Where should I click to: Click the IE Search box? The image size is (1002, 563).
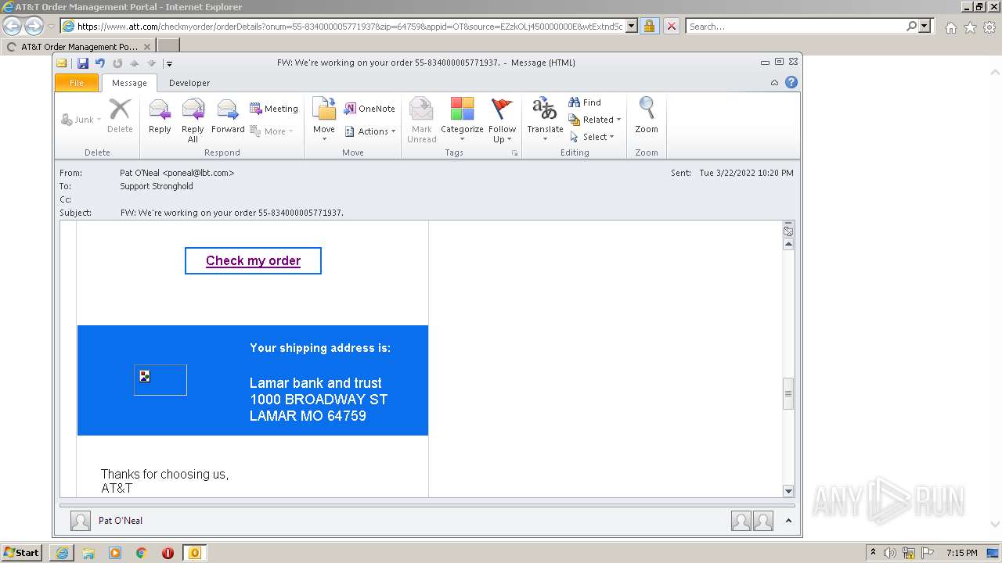point(795,26)
